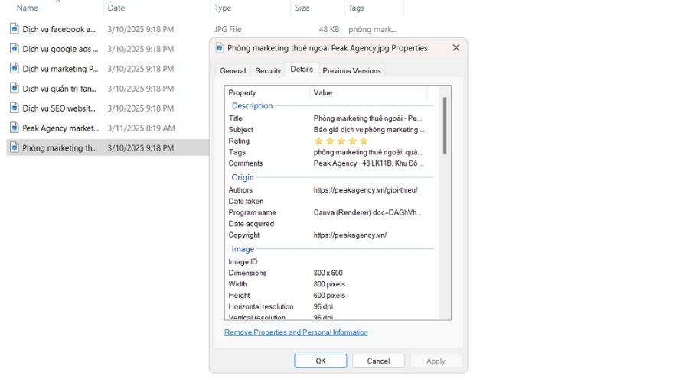Sort files by Tags column header

[x=356, y=8]
